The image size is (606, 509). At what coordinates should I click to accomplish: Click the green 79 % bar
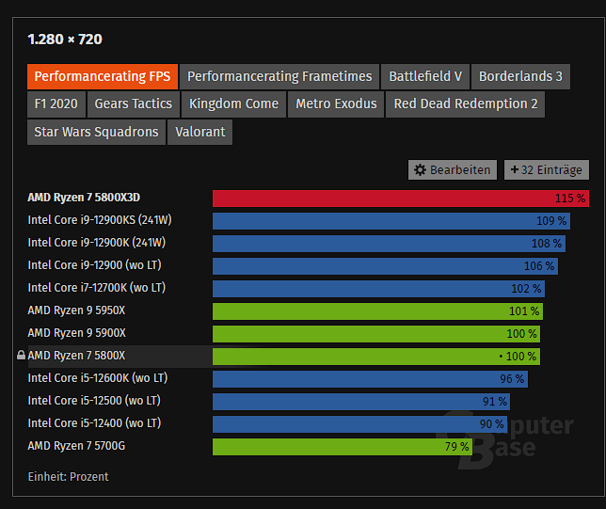343,447
